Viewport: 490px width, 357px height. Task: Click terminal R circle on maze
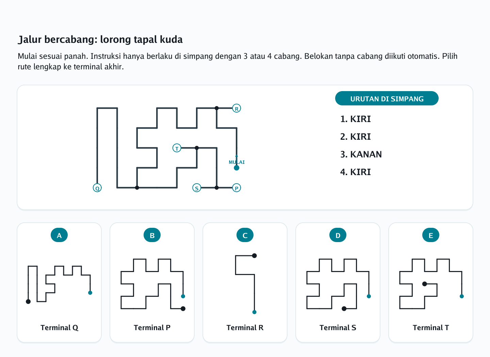[236, 108]
